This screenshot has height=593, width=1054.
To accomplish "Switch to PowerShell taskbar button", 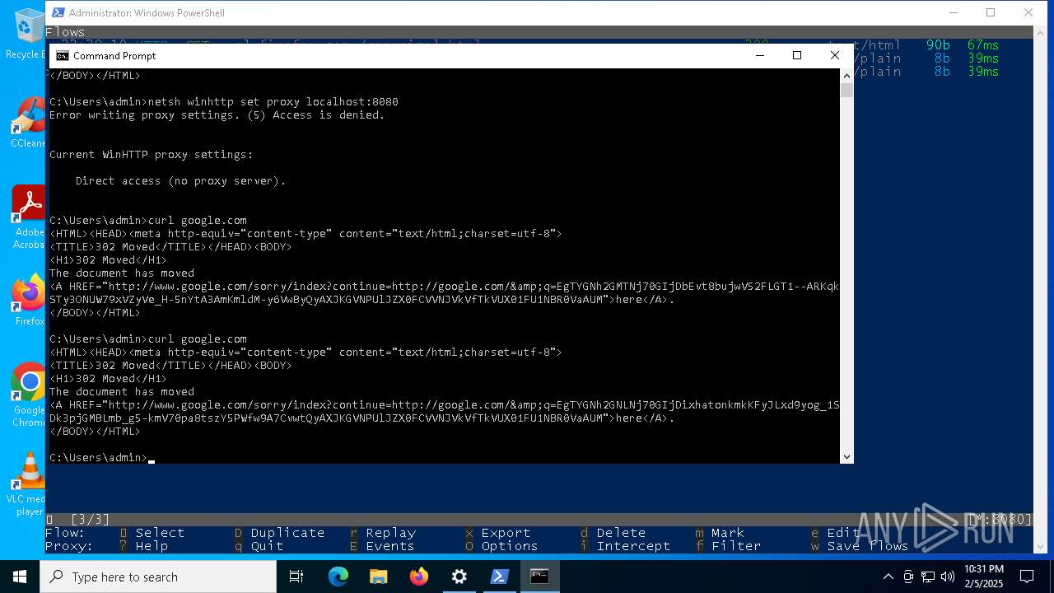I will pos(500,577).
